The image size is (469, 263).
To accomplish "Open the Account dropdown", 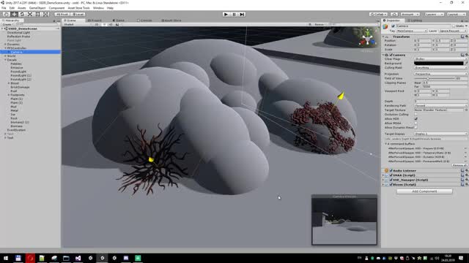I will [410, 15].
